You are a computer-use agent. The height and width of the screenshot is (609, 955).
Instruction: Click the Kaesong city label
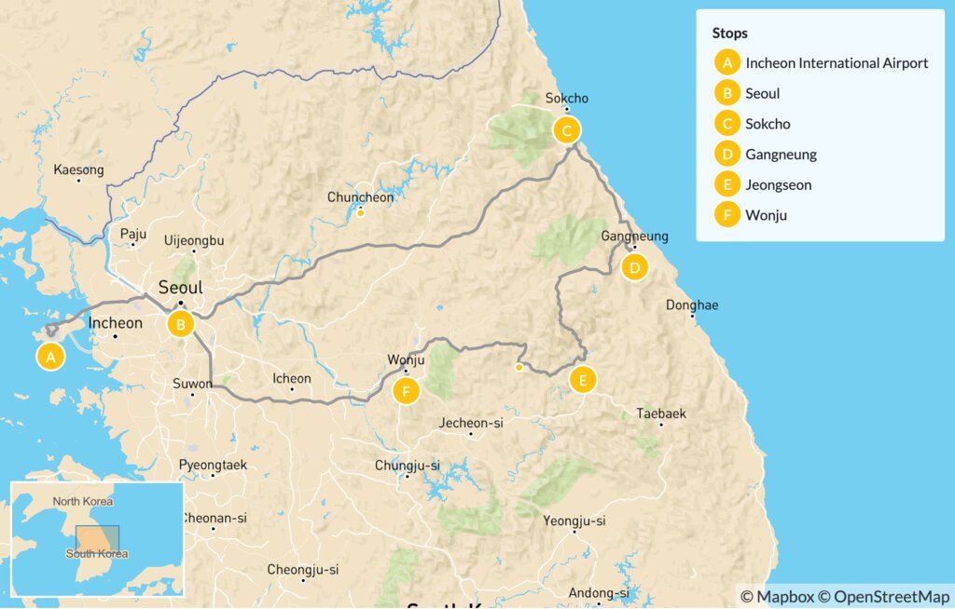tap(79, 170)
